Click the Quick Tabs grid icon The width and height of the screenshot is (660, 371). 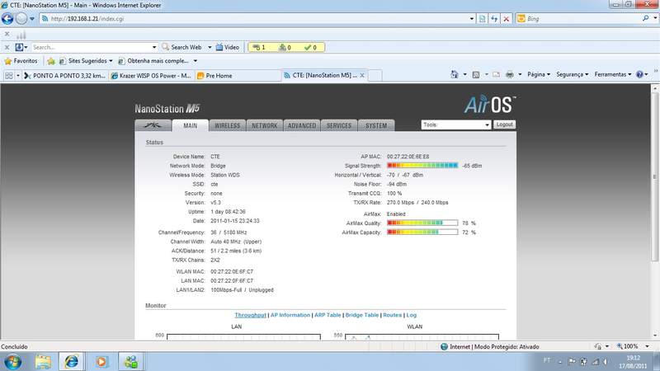9,76
